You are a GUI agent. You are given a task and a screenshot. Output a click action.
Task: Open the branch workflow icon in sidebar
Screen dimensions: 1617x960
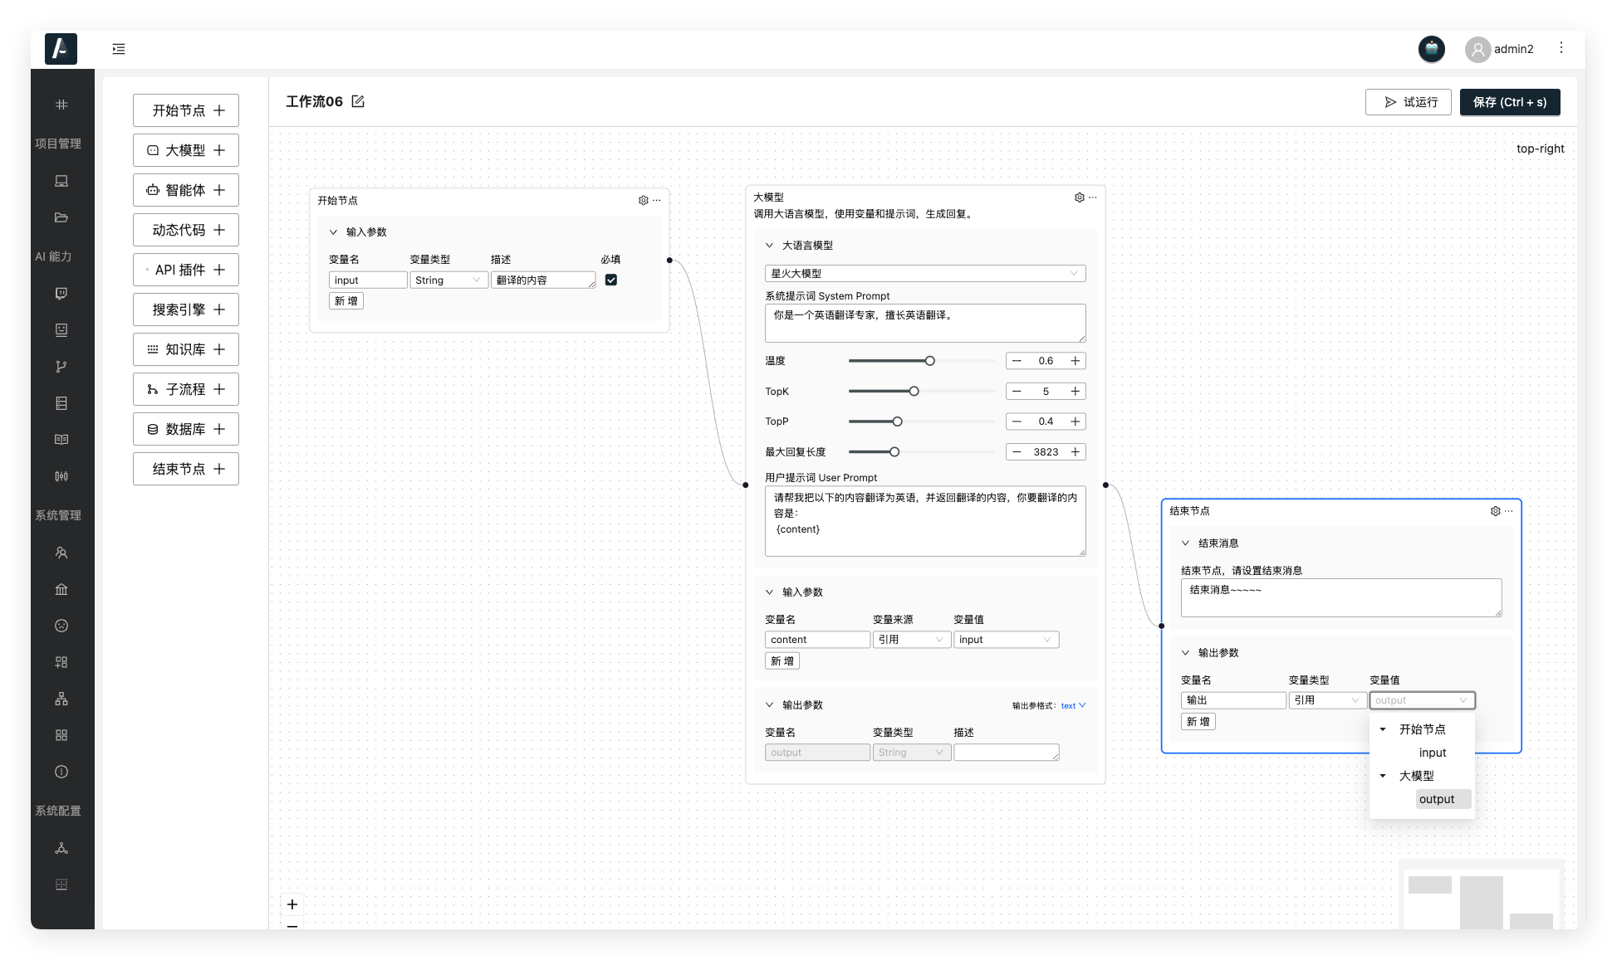[x=61, y=367]
